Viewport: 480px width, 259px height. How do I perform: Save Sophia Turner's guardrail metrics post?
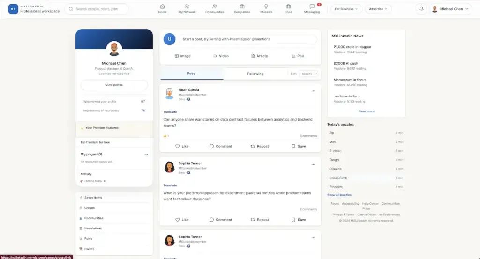tap(299, 220)
